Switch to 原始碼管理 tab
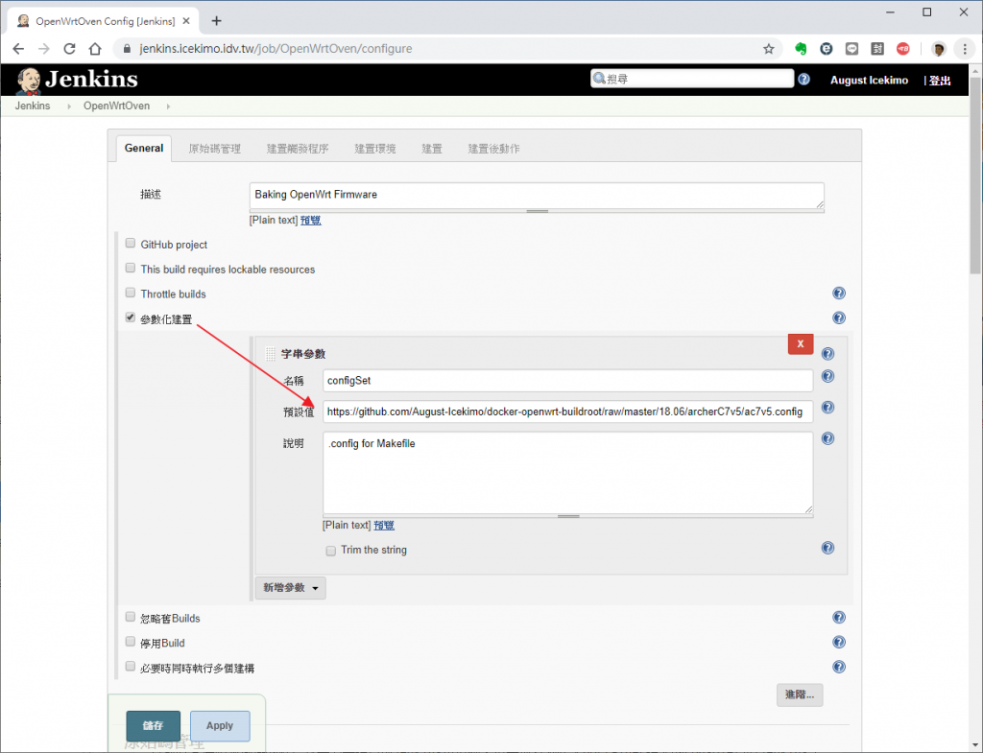The image size is (983, 753). click(214, 149)
